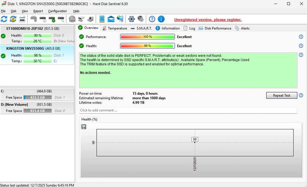Click green check icon of ST1000DM010 disk

(x=3, y=36)
